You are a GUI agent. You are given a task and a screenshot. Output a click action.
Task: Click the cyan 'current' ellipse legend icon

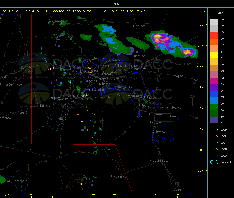click(214, 162)
